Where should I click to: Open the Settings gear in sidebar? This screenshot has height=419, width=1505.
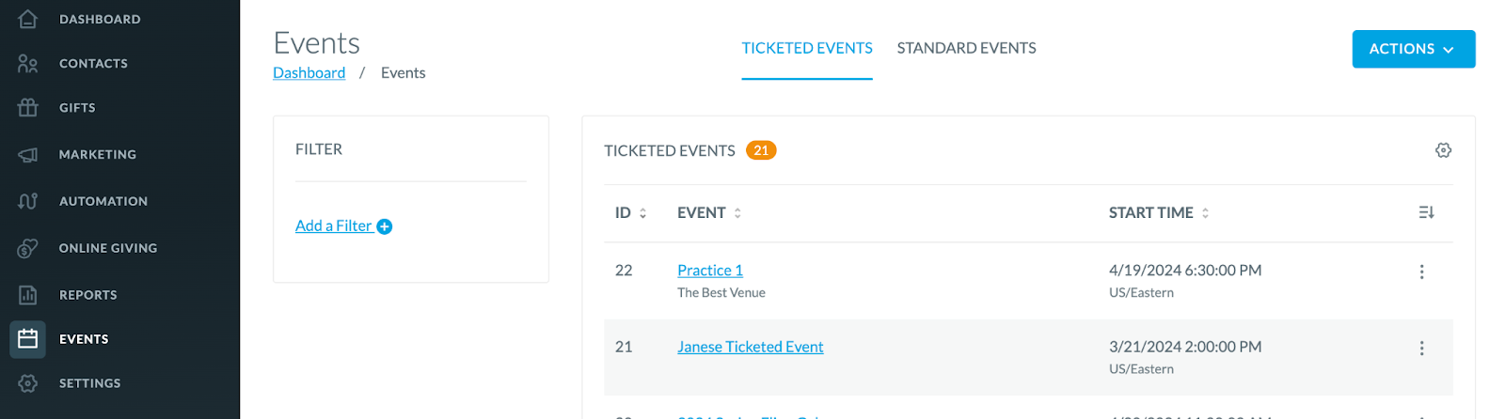tap(27, 383)
